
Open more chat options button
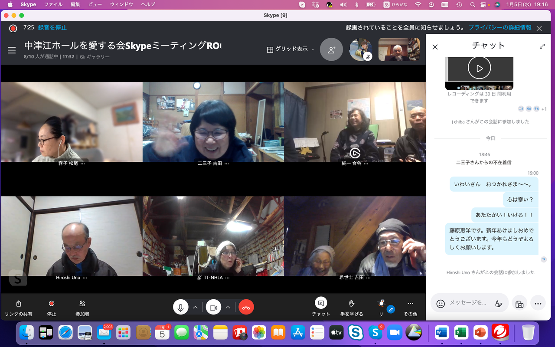click(538, 304)
